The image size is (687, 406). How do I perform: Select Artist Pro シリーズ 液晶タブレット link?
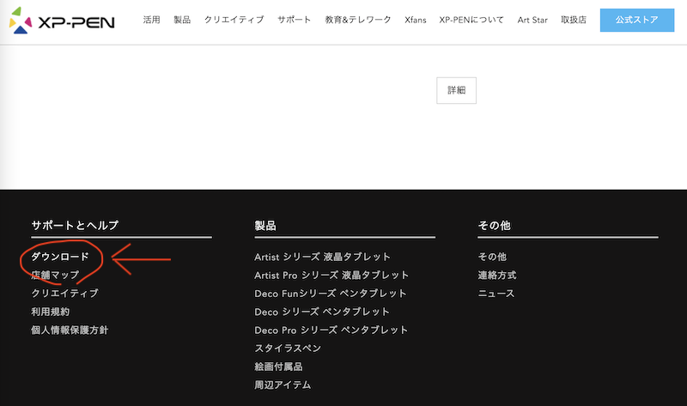pos(331,275)
